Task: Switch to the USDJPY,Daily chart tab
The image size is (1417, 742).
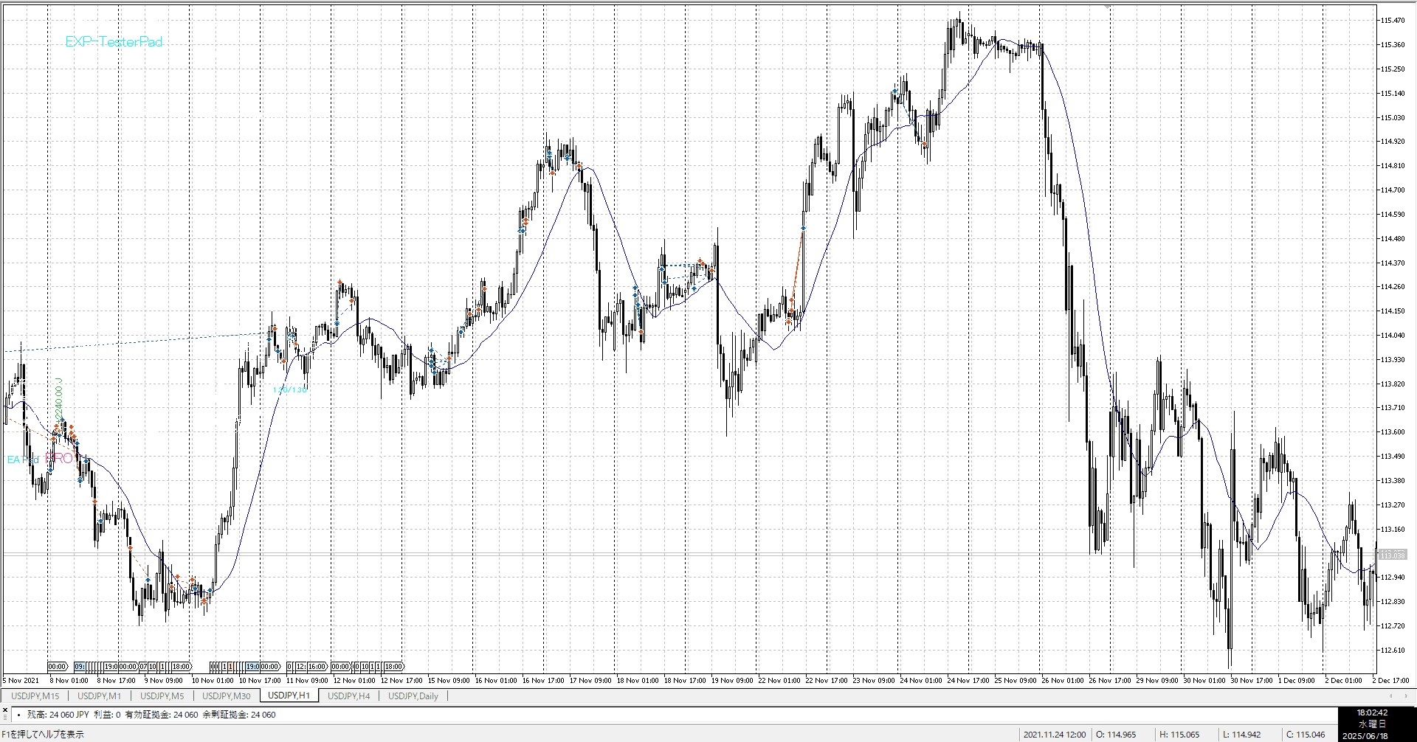Action: [413, 696]
